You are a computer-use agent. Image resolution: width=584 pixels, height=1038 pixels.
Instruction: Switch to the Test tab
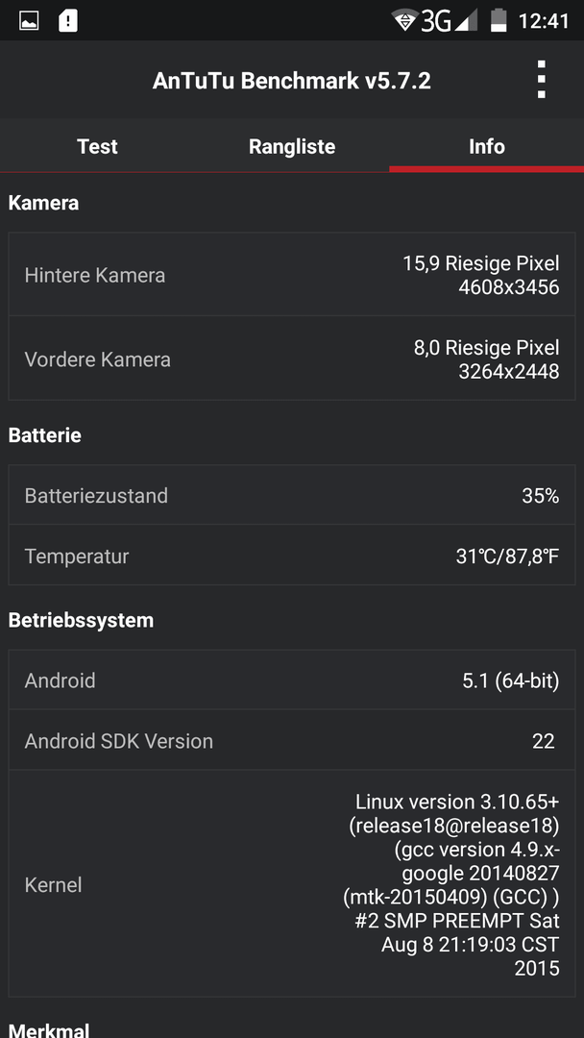(97, 146)
